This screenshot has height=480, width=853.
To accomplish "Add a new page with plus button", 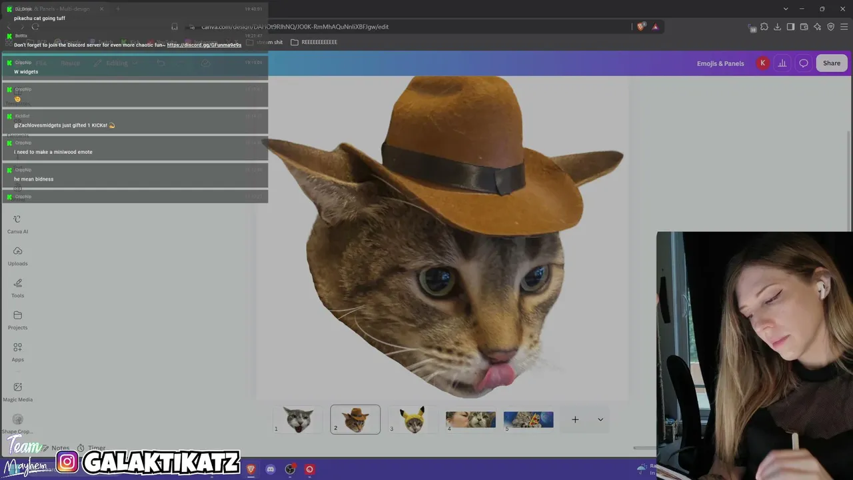I will [575, 419].
